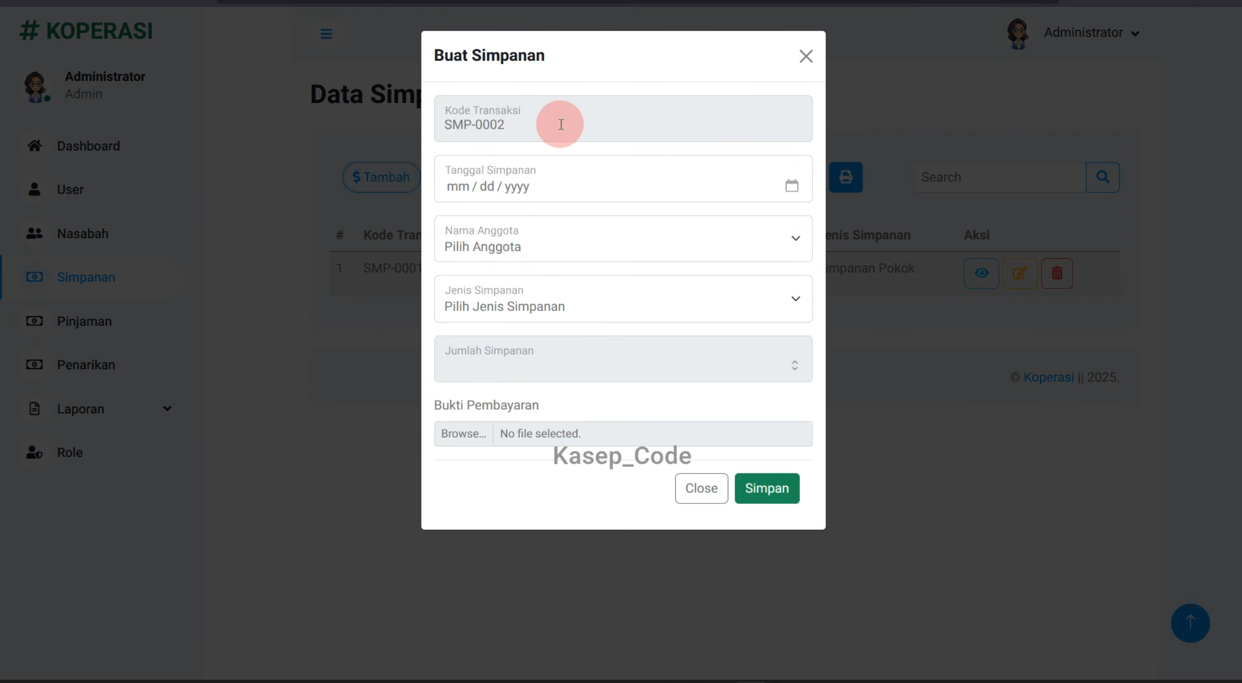
Task: Click the search magnifier button
Action: (1102, 177)
